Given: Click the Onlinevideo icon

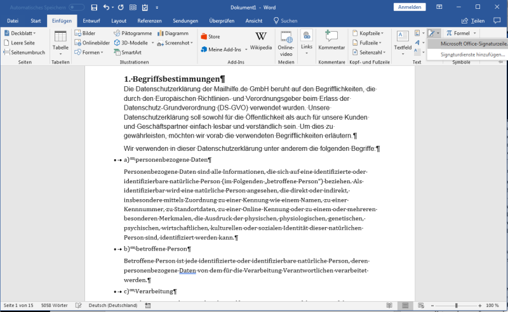Looking at the screenshot, I should coord(286,41).
